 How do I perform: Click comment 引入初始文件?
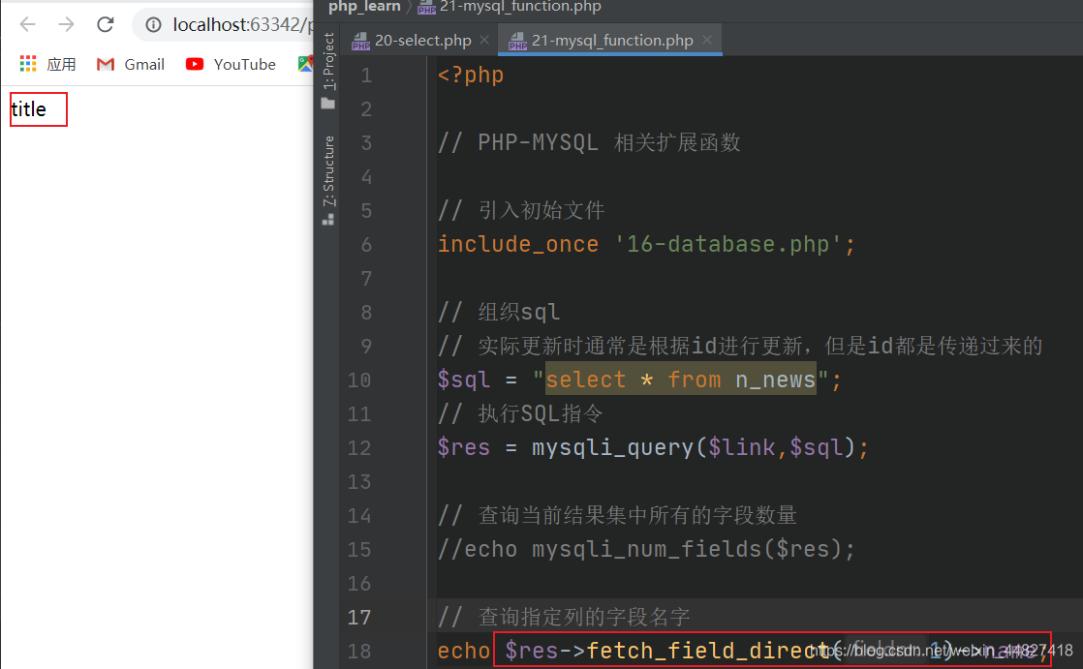point(521,210)
